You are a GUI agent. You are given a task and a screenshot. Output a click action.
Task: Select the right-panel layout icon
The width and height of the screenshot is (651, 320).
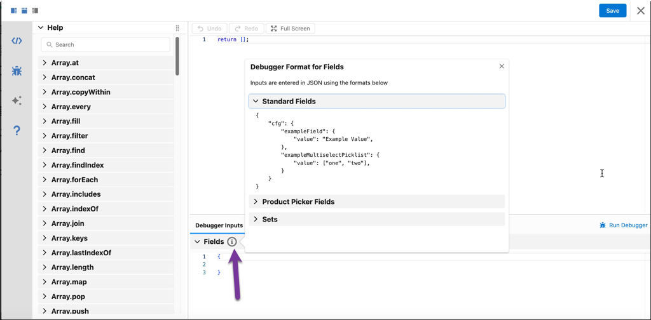36,10
